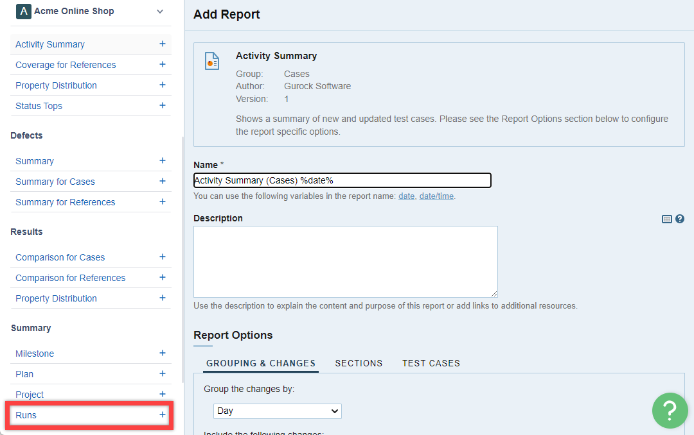Click inside the report Name field
694x435 pixels.
(342, 180)
